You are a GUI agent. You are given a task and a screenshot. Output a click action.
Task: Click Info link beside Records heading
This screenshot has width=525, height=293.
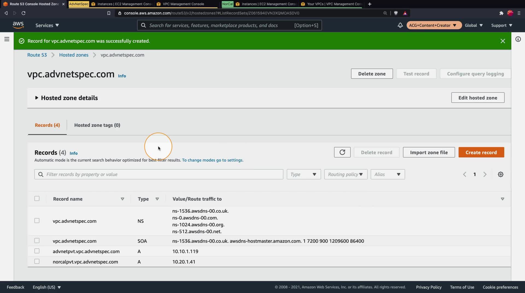click(74, 153)
